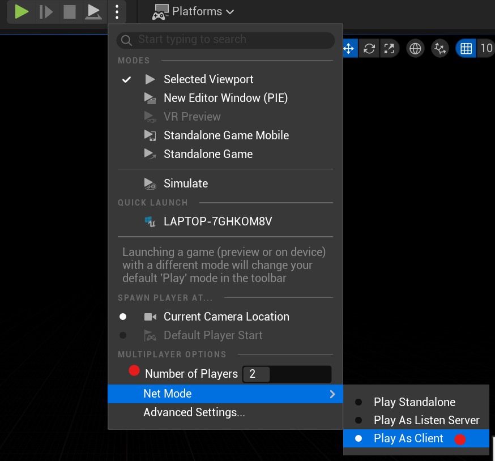The height and width of the screenshot is (461, 495).
Task: Click the "Number of Players" label
Action: coord(191,374)
